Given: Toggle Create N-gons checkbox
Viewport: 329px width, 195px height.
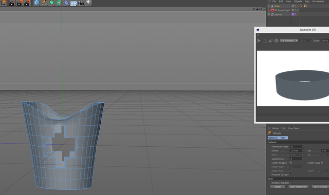Looking at the screenshot, I should (x=291, y=163).
